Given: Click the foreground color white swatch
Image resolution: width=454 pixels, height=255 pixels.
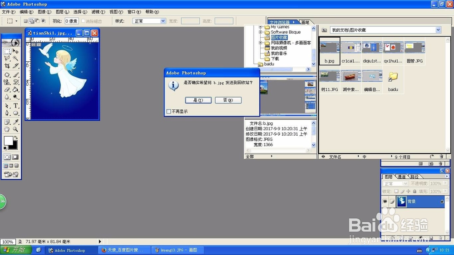Looking at the screenshot, I should pos(8,140).
